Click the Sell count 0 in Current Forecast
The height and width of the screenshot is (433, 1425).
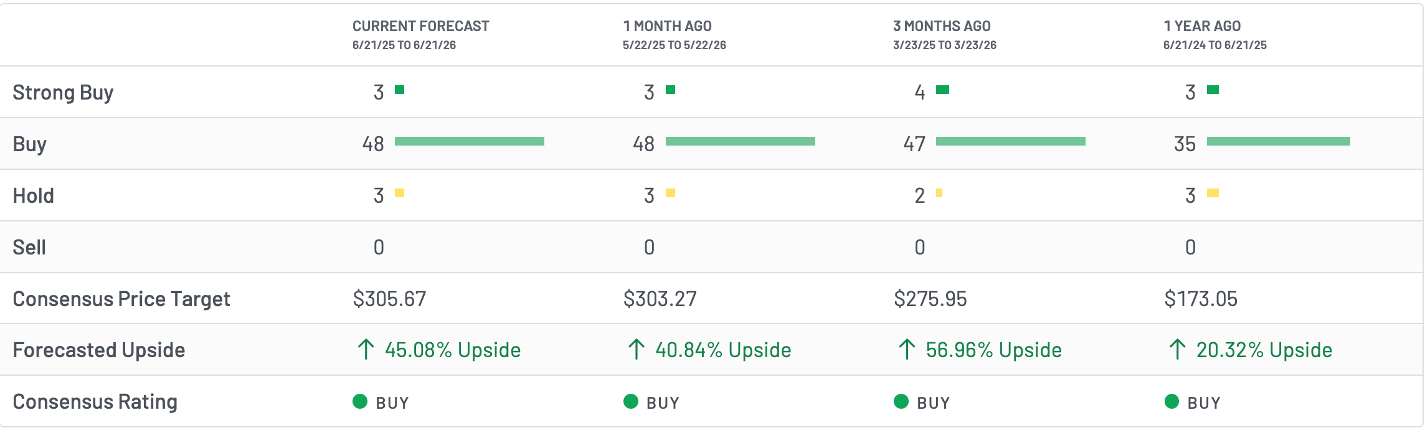[x=379, y=248]
